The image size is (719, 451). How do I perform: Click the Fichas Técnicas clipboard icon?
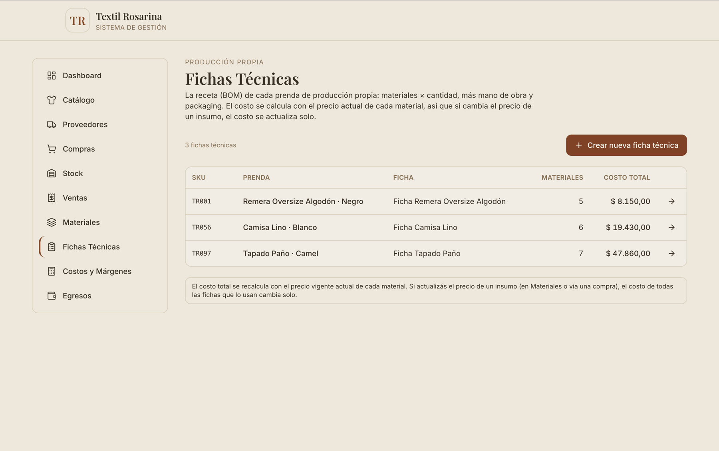click(52, 247)
